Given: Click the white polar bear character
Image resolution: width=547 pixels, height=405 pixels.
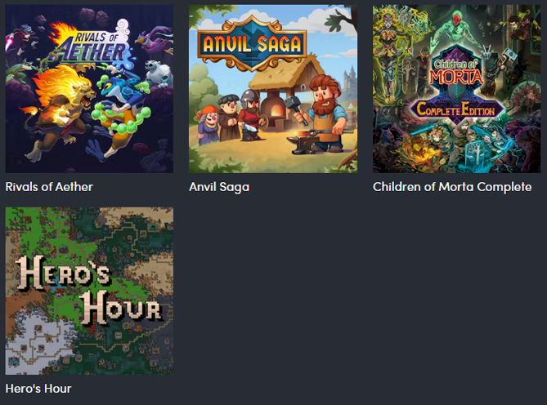Looking at the screenshot, I should (x=158, y=73).
